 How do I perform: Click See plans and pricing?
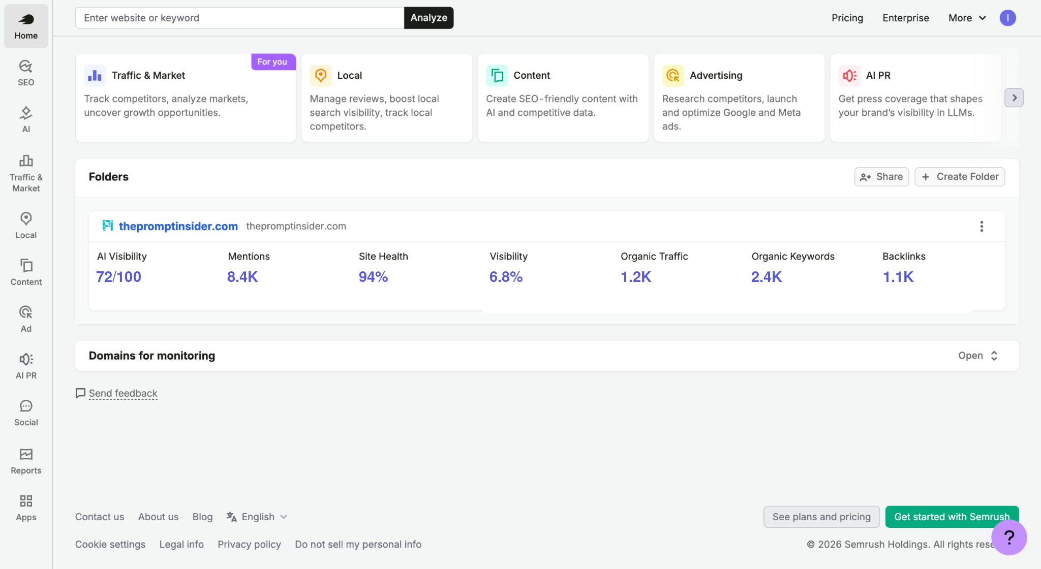coord(821,517)
